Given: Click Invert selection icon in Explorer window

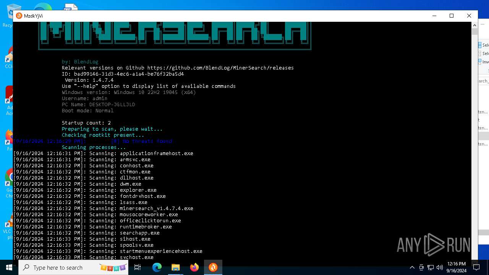Looking at the screenshot, I should click(x=480, y=61).
